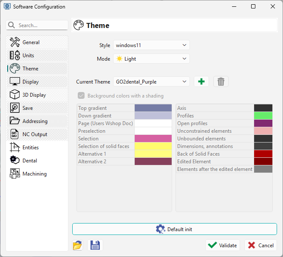Select the Display sidebar entry
Image resolution: width=283 pixels, height=257 pixels.
[x=37, y=81]
